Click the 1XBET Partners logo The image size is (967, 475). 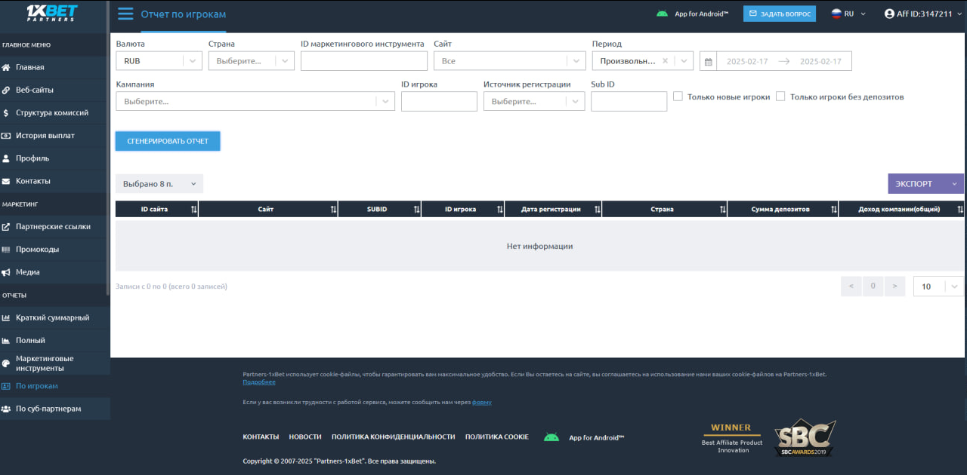coord(52,14)
